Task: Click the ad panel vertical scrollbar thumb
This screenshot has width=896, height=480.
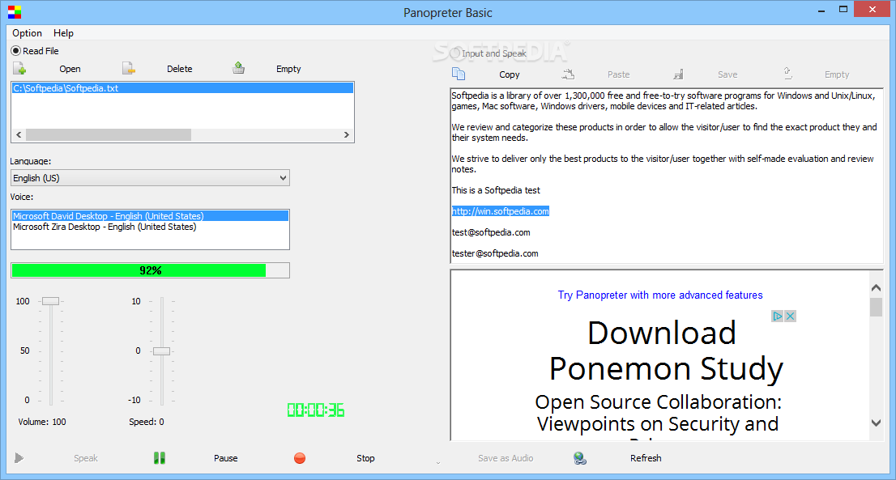Action: (876, 307)
